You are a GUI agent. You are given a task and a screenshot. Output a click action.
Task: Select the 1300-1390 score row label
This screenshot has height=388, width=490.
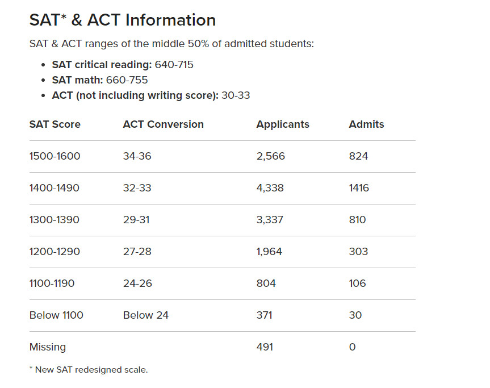click(x=55, y=220)
